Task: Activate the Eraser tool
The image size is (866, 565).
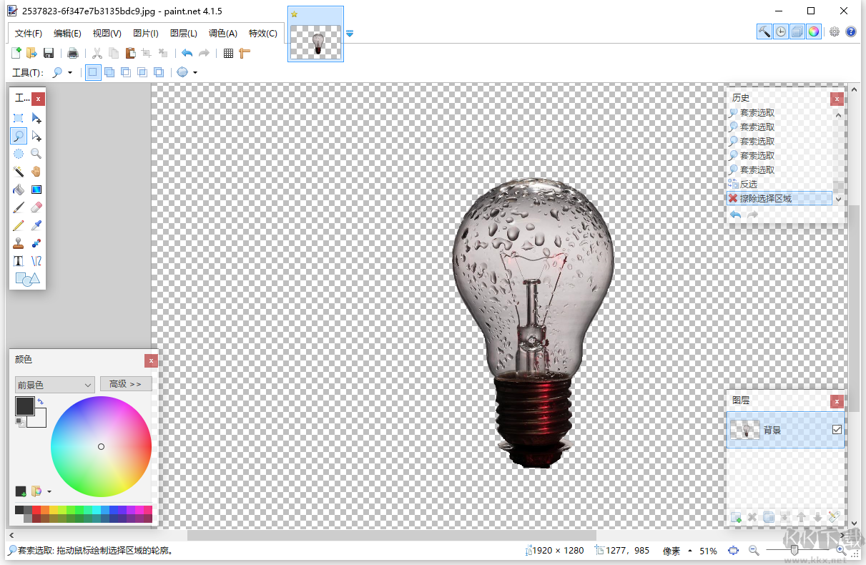Action: pos(36,207)
